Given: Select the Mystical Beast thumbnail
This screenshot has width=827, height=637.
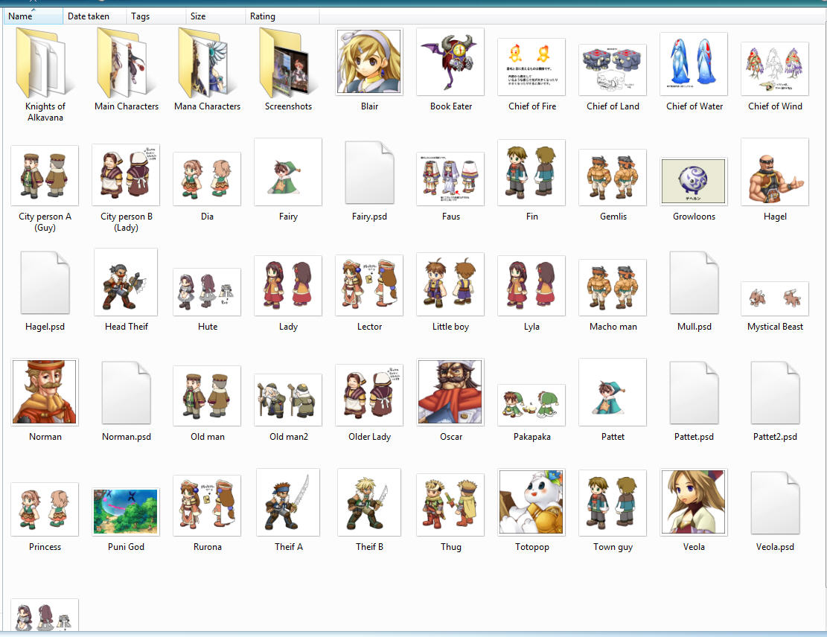Looking at the screenshot, I should (x=776, y=298).
